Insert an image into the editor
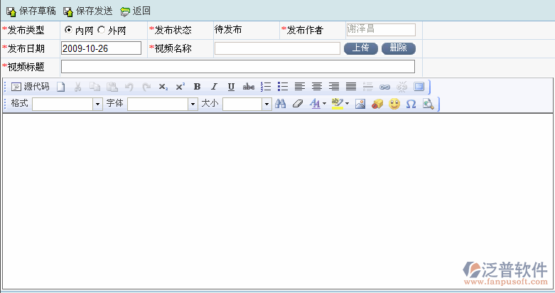The image size is (555, 293). [x=360, y=104]
